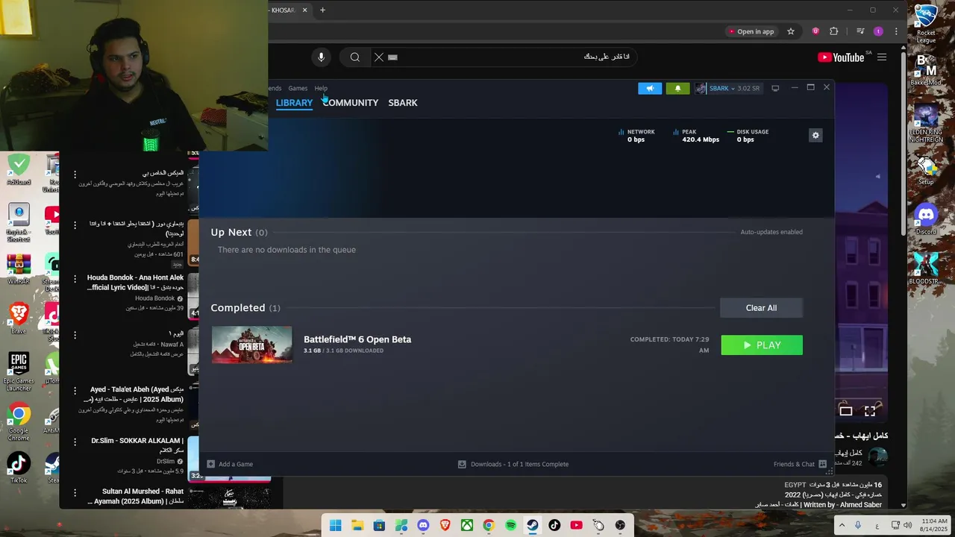Open Rocket League desktop shortcut
Screen dimensions: 955x537
[926, 25]
